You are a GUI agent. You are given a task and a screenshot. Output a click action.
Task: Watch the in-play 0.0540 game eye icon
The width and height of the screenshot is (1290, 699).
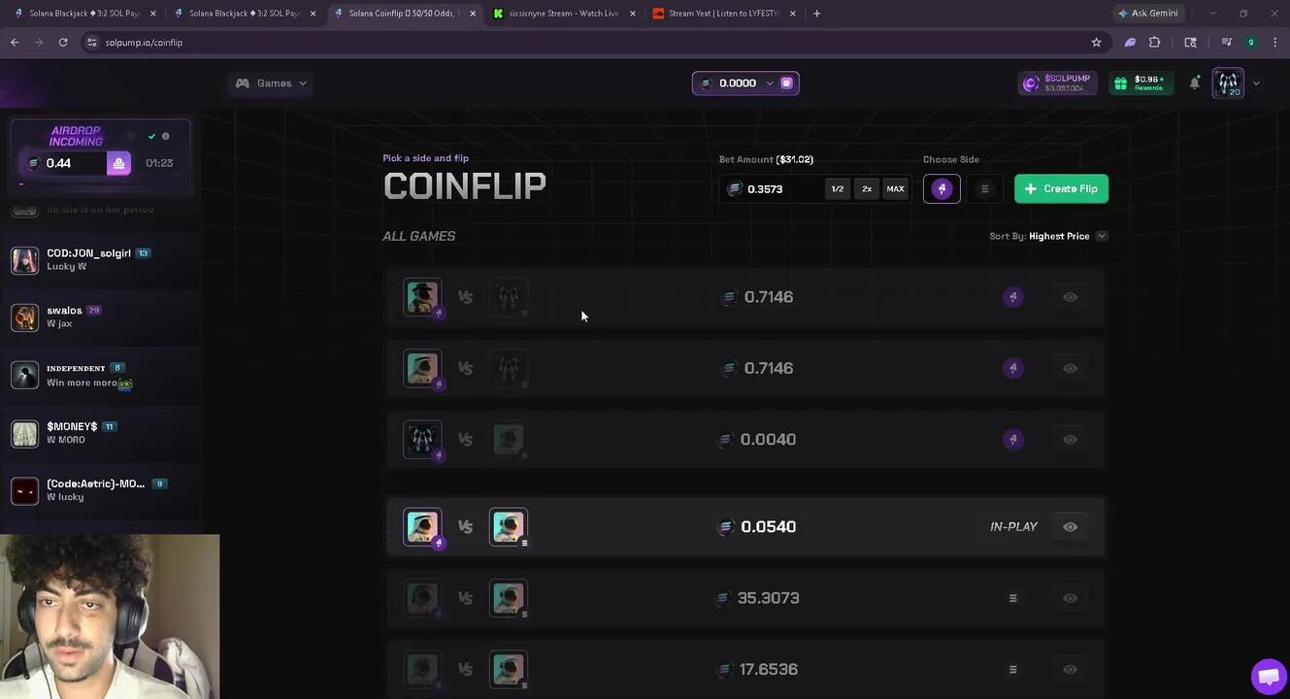1070,527
